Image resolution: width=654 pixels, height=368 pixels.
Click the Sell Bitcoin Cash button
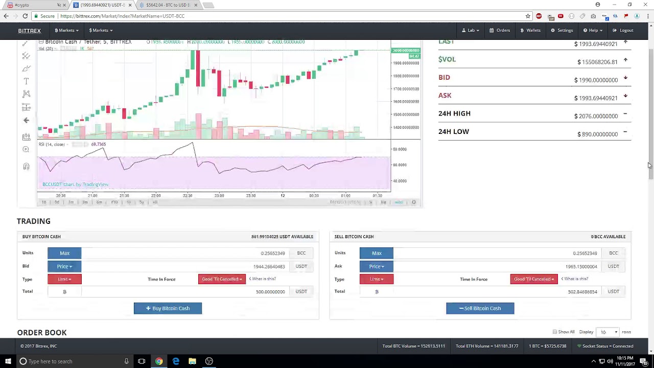click(480, 308)
